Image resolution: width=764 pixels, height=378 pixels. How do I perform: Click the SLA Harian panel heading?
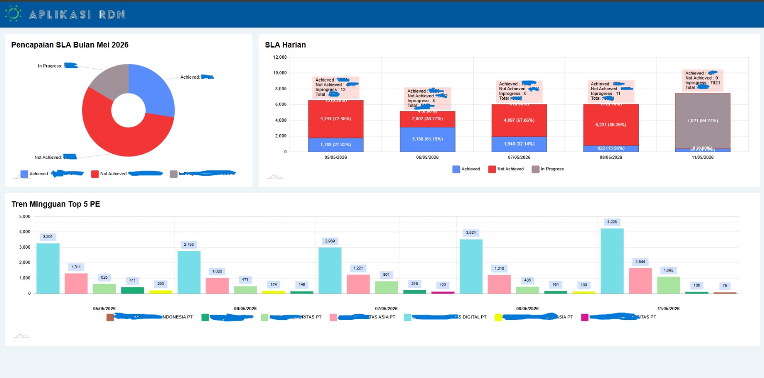[286, 45]
